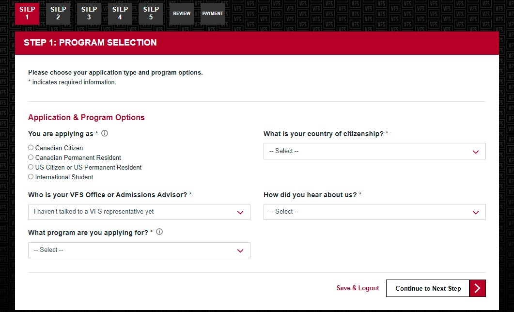Viewport: 514px width, 312px height.
Task: Jump to the Step 5 tab
Action: (x=151, y=14)
